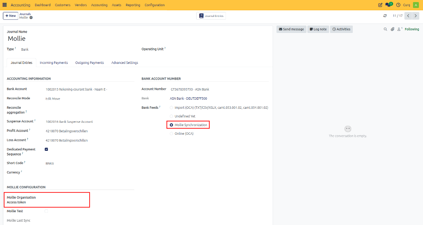Viewport: 423px width, 225px height.
Task: Toggle the Dedicated Payment Sequence checkbox
Action: click(x=46, y=149)
